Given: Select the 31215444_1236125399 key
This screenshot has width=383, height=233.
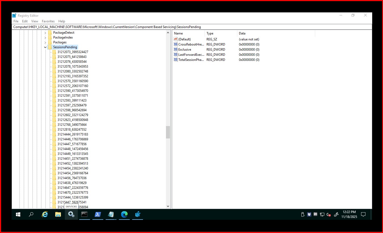Looking at the screenshot, I should coord(73,197).
